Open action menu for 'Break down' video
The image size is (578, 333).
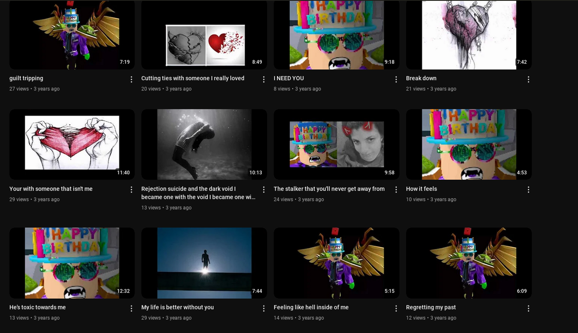(x=528, y=79)
